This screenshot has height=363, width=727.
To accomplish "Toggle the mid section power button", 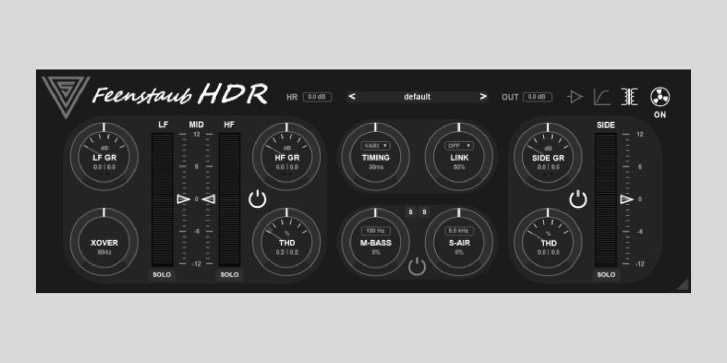I will point(258,199).
